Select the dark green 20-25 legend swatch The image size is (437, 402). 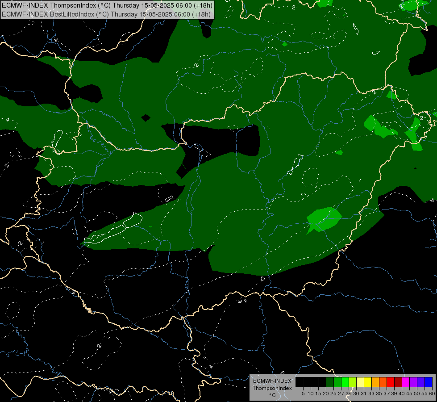coord(330,382)
